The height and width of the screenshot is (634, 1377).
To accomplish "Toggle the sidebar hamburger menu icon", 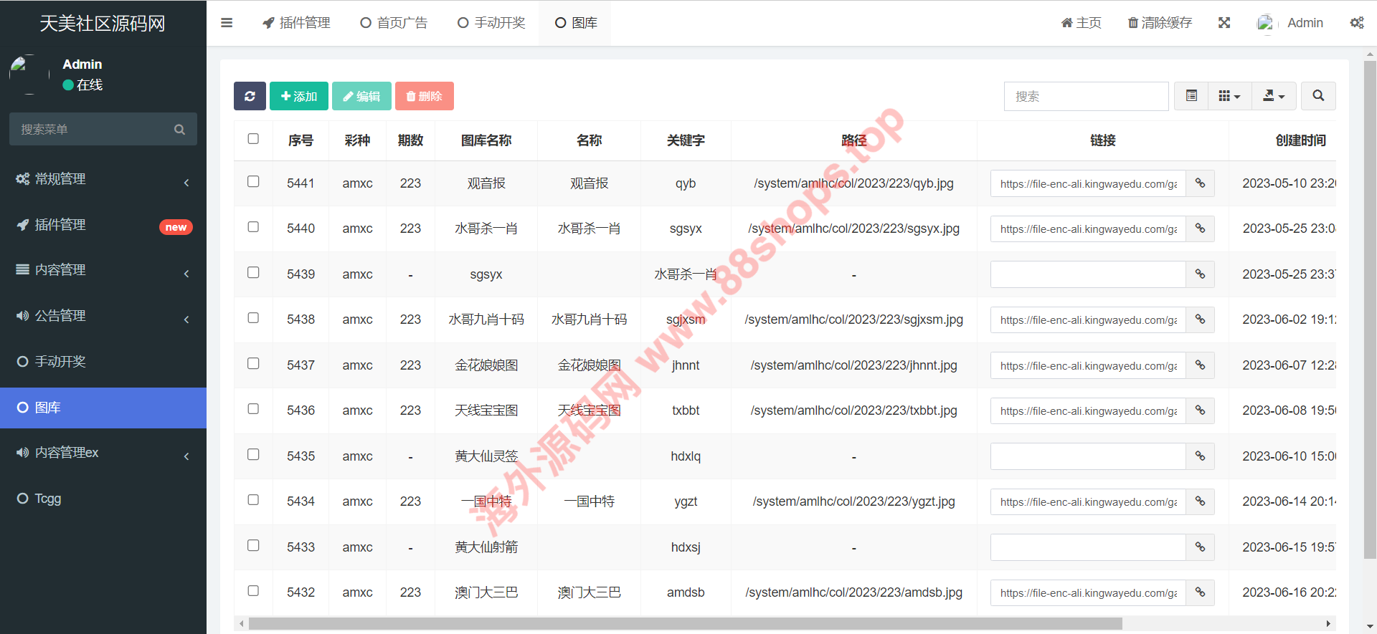I will [x=227, y=23].
